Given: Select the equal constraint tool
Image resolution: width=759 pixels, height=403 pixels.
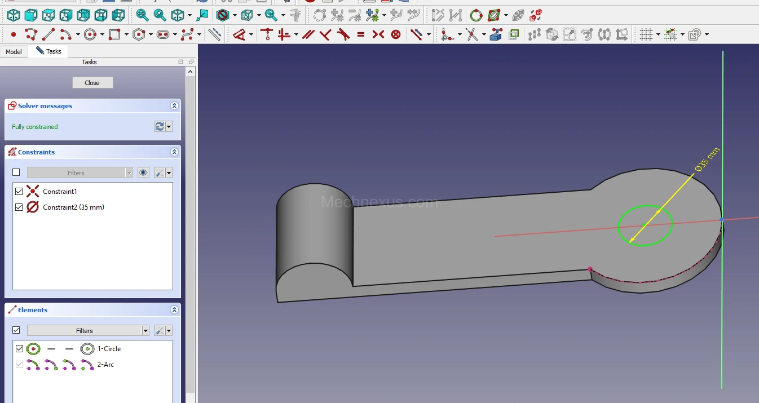Looking at the screenshot, I should [x=361, y=35].
